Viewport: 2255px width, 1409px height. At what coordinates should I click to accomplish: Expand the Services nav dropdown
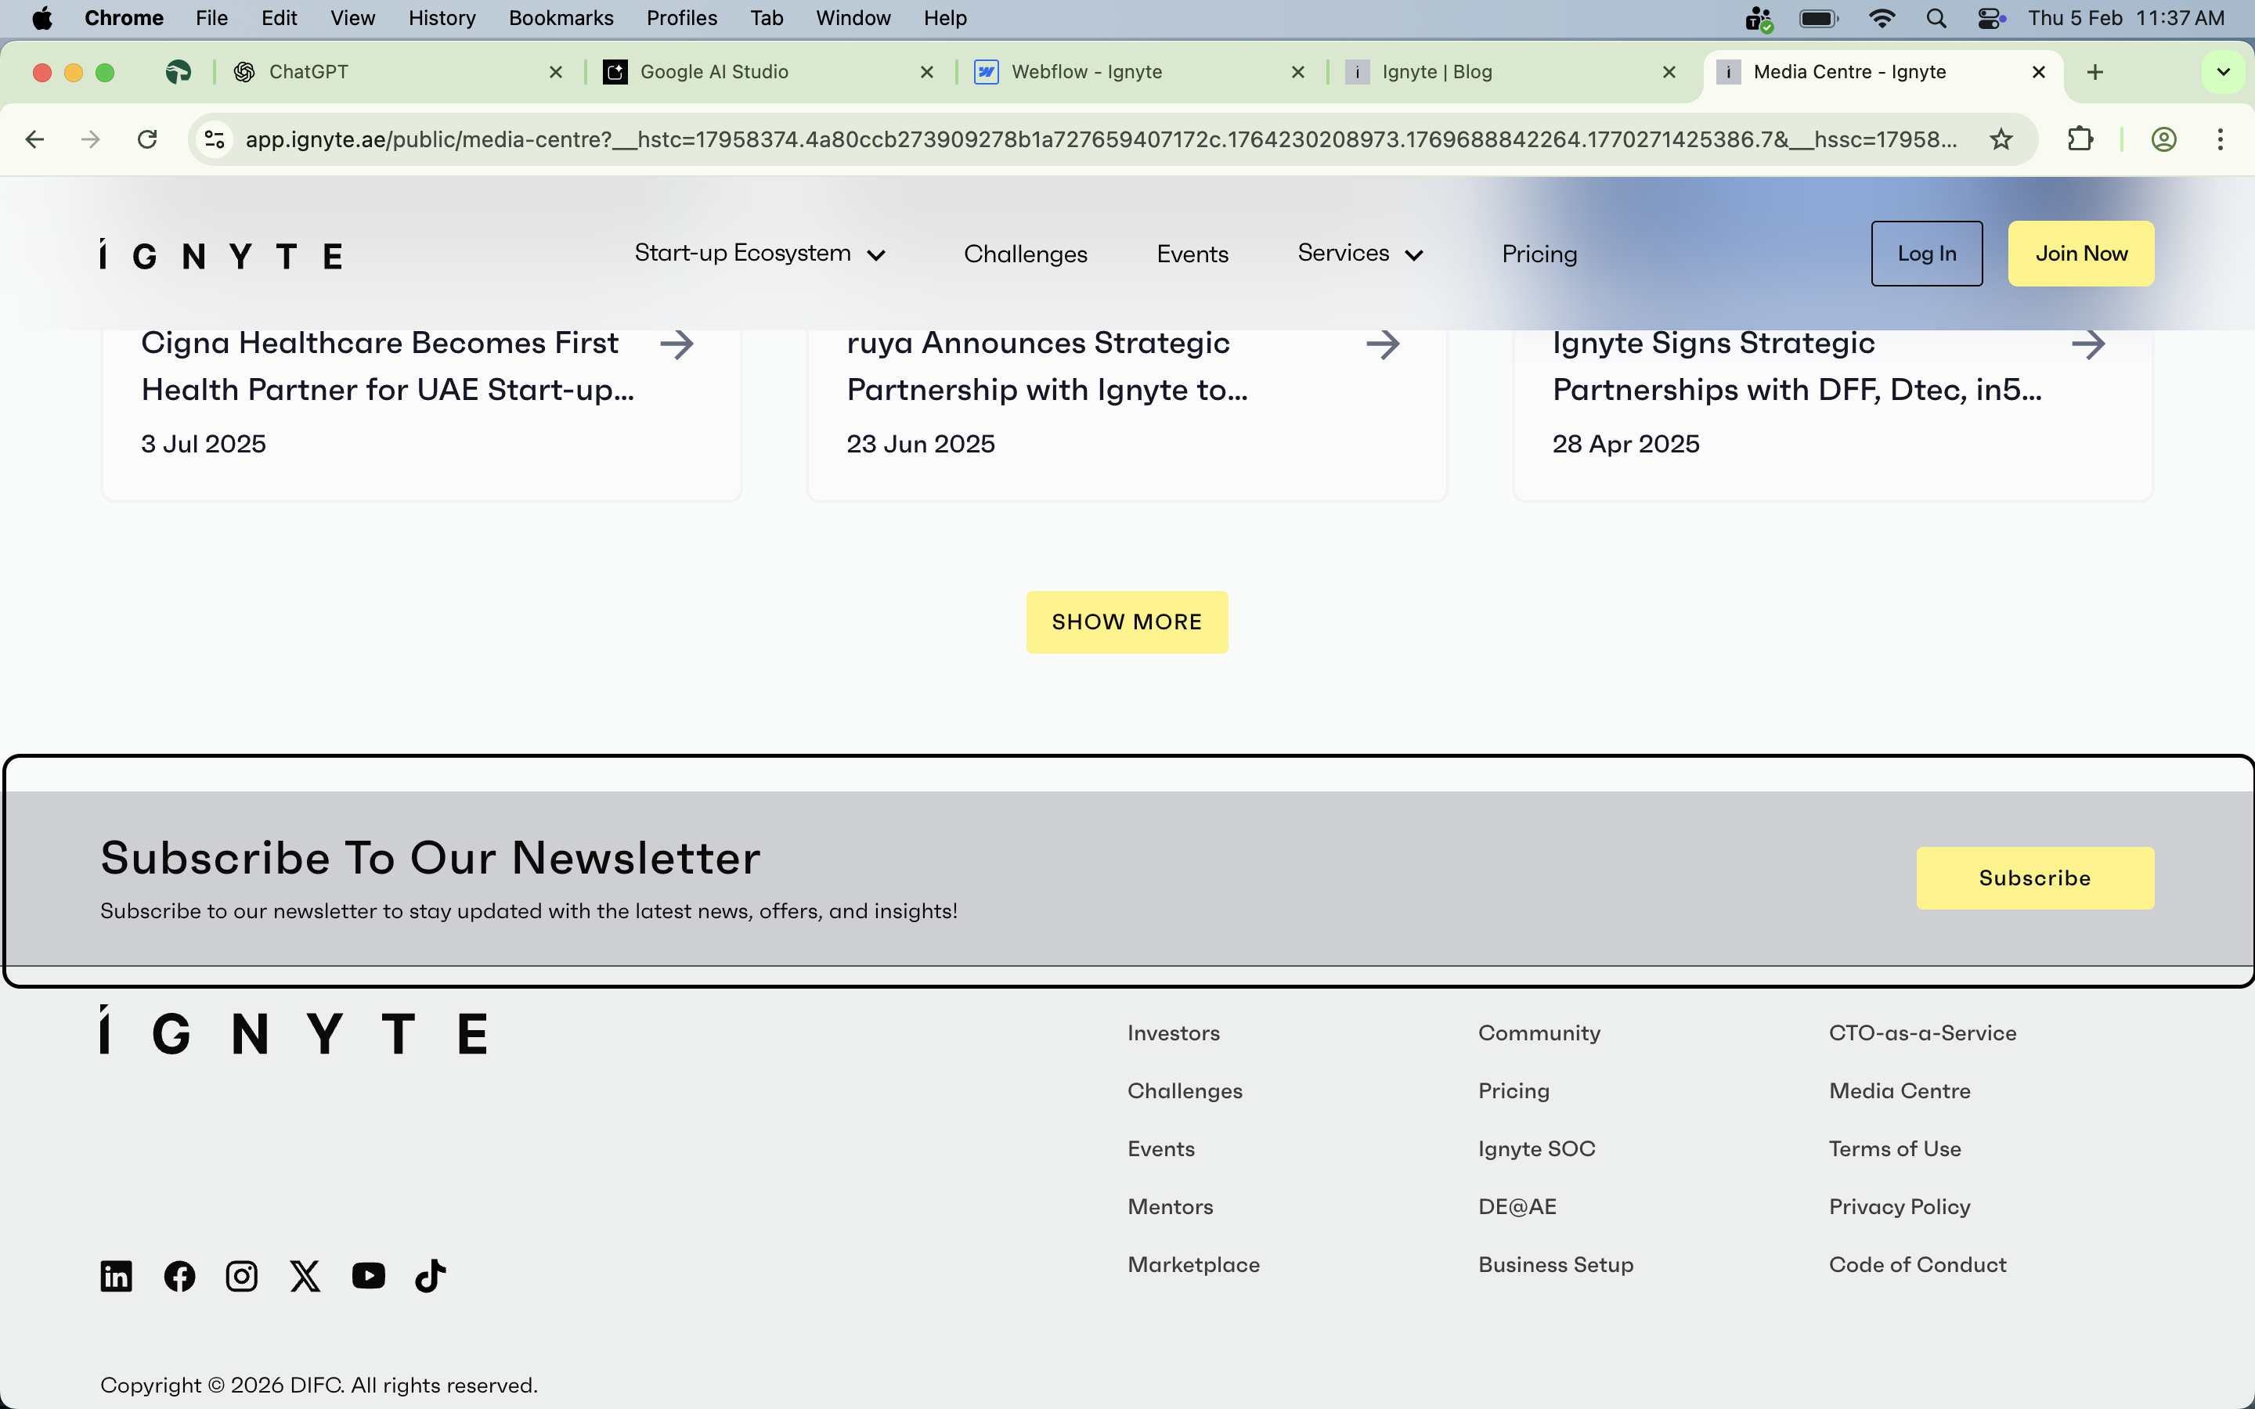(1359, 254)
